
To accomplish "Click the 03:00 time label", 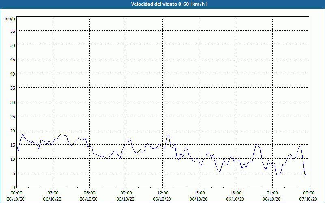I will [x=53, y=193].
